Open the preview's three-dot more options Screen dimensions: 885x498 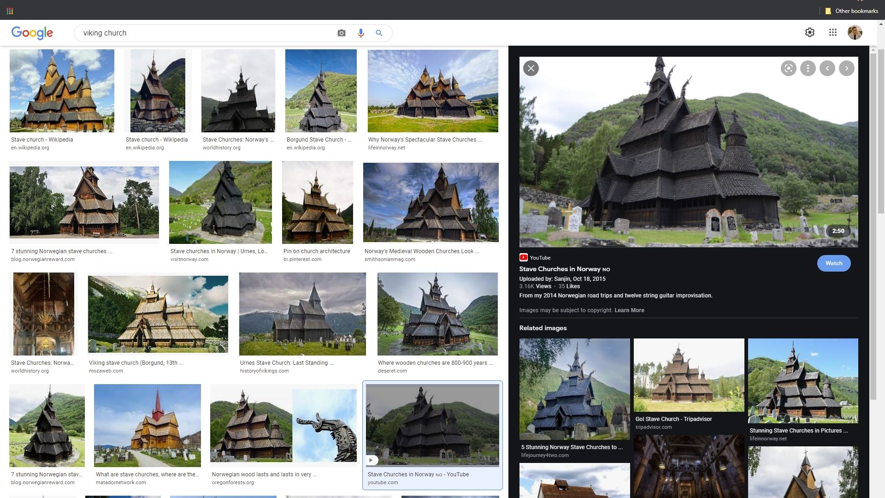pyautogui.click(x=808, y=68)
